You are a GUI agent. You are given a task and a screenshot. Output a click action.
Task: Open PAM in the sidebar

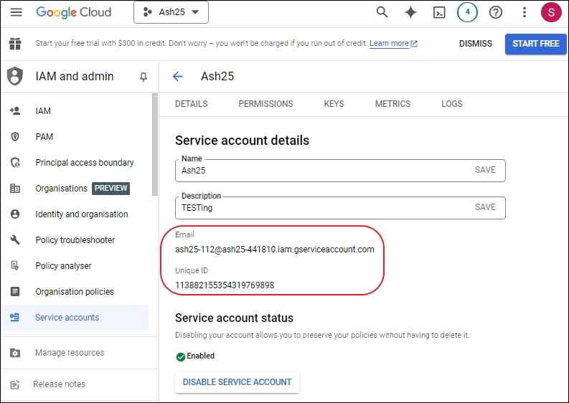click(44, 137)
